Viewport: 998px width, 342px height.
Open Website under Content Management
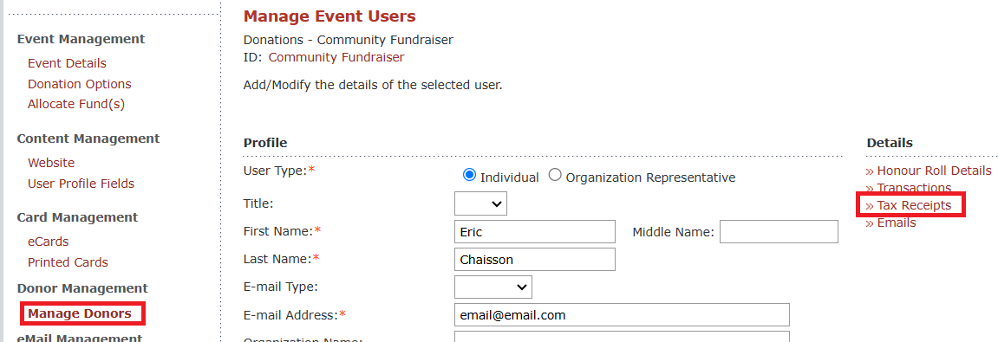coord(51,163)
